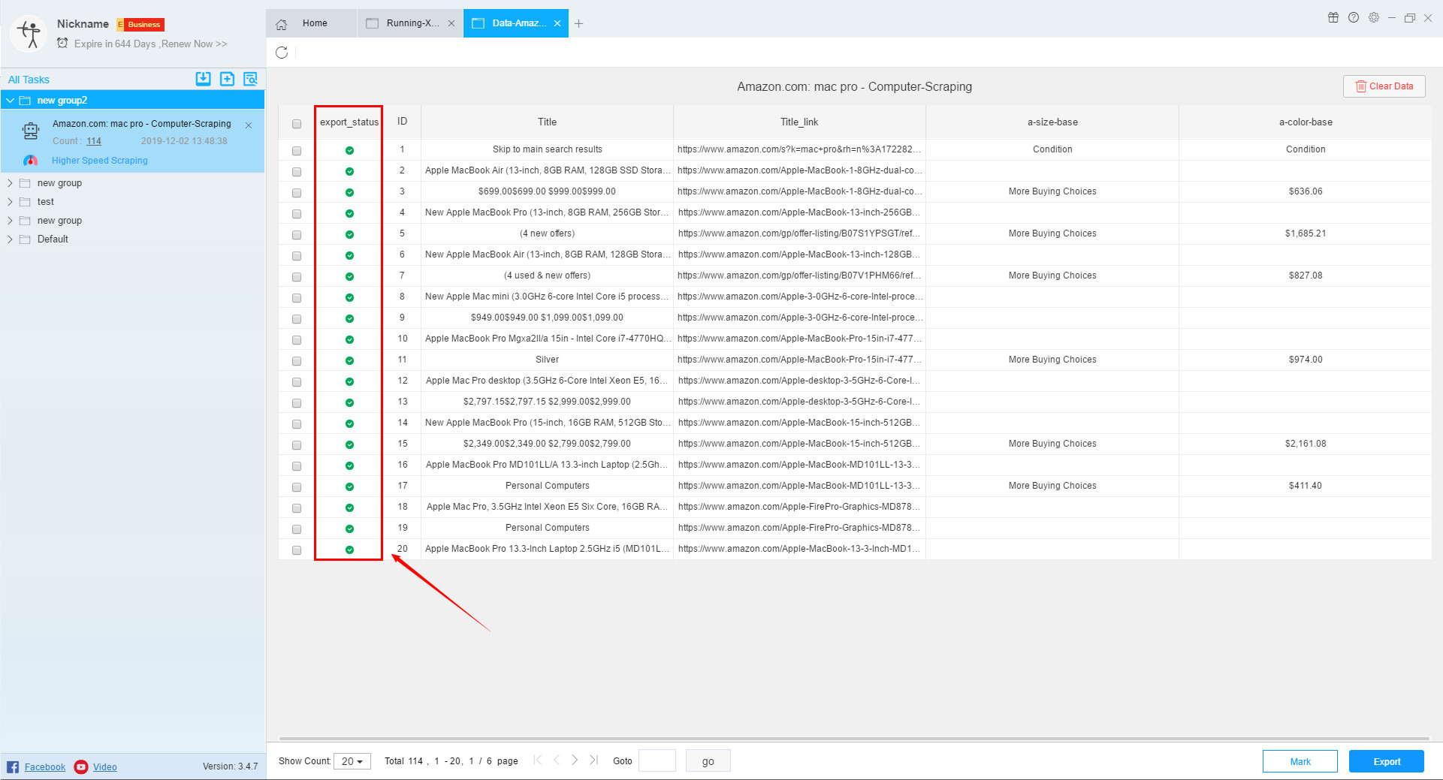Image resolution: width=1443 pixels, height=780 pixels.
Task: Click the Higher Speed Scraping link
Action: pyautogui.click(x=100, y=161)
